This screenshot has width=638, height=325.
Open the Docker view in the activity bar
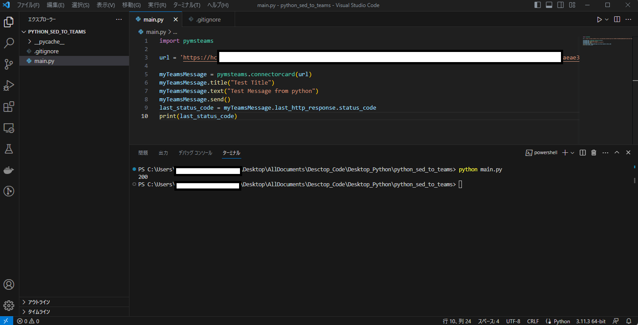(9, 170)
